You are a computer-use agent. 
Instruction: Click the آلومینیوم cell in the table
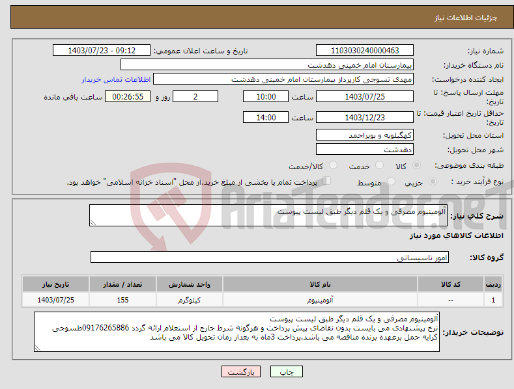pos(320,300)
